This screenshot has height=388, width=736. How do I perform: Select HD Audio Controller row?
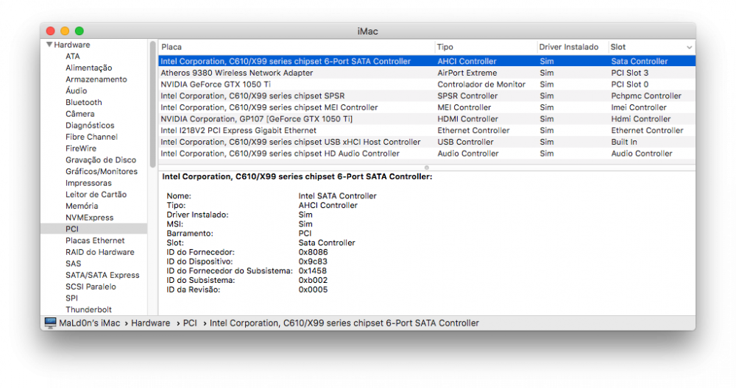coord(427,154)
